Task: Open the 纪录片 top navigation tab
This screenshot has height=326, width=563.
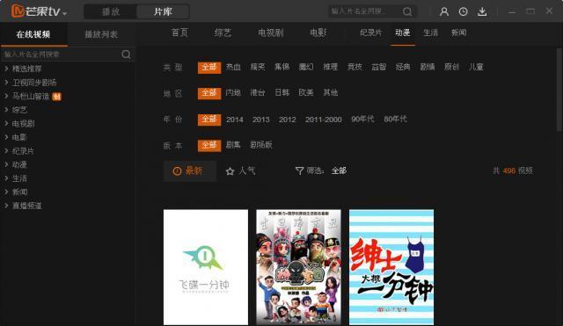Action: [370, 33]
